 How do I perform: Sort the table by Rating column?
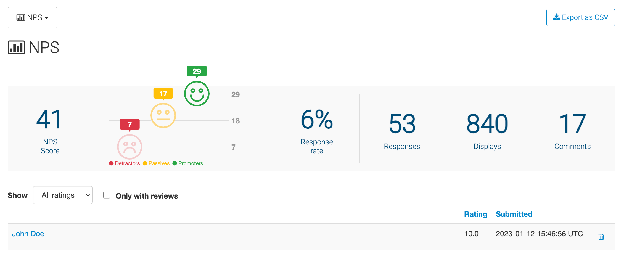click(475, 214)
